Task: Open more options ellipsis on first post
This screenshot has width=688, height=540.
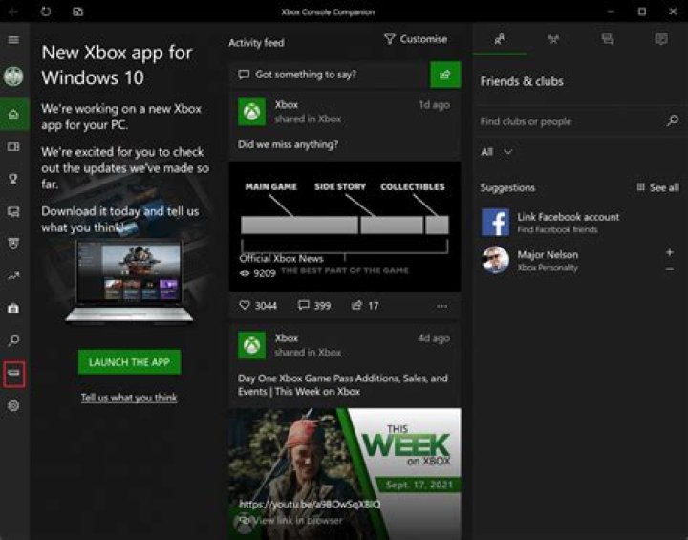Action: pos(441,306)
